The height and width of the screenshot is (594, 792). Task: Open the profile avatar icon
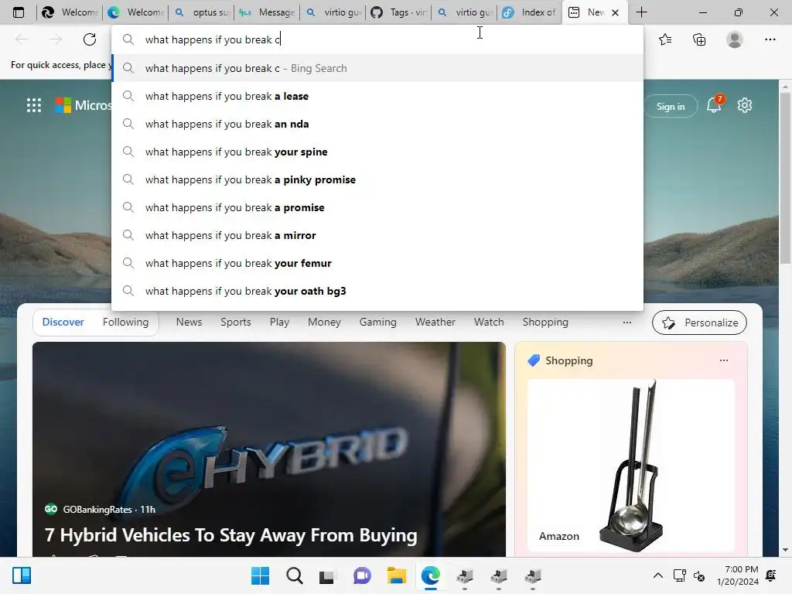tap(735, 39)
